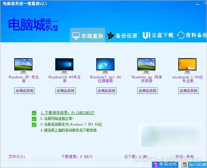Click the Windows XP 专业版 label
This screenshot has height=168, width=207.
[24, 79]
